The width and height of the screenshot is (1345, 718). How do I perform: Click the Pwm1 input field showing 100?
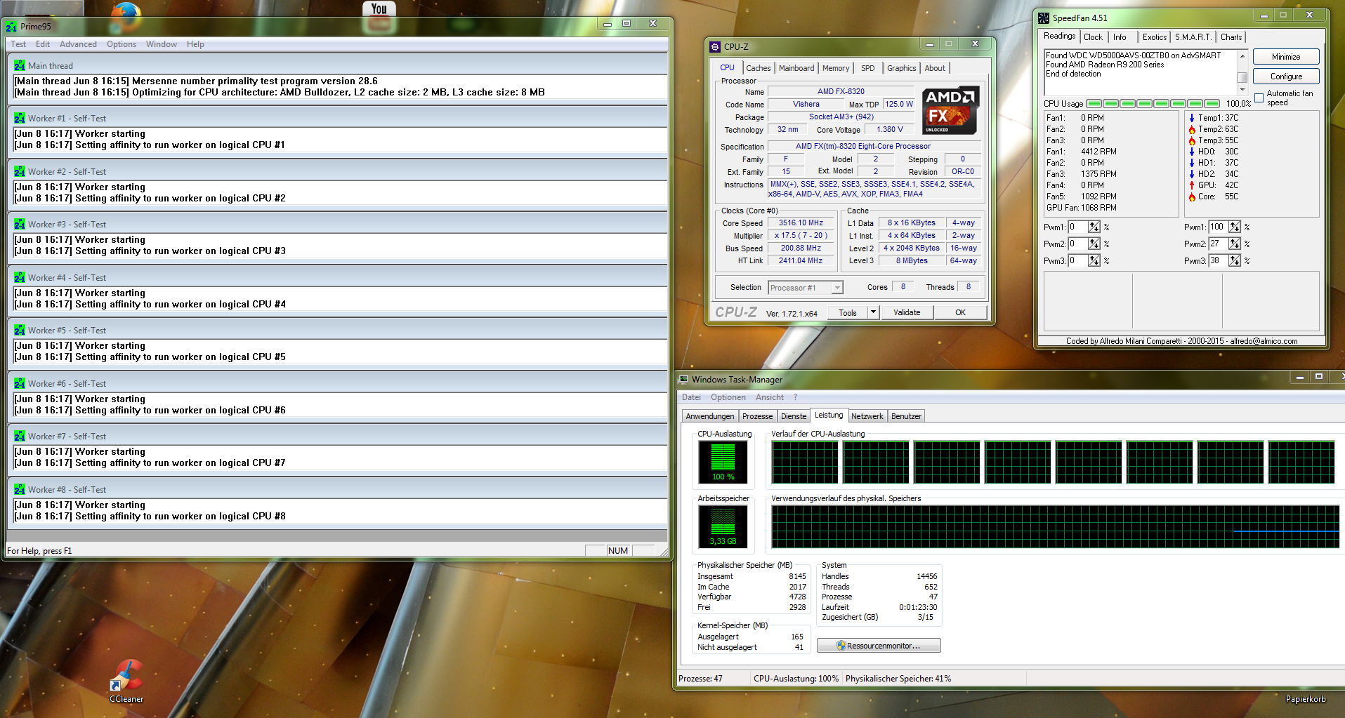pos(1217,227)
